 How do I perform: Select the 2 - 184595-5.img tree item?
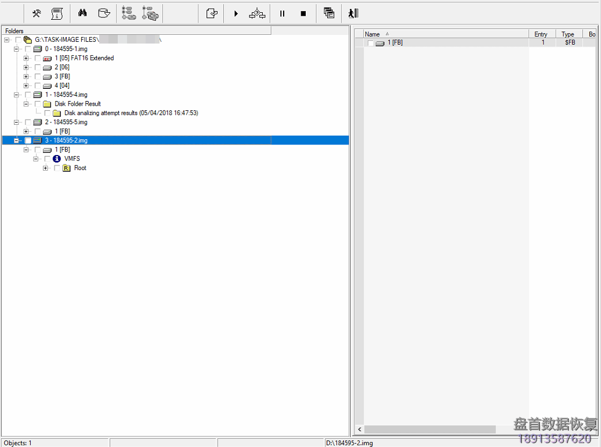66,122
